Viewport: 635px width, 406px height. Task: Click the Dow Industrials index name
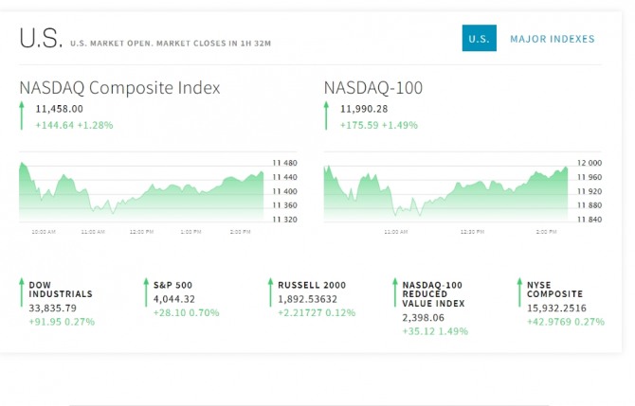click(x=54, y=290)
